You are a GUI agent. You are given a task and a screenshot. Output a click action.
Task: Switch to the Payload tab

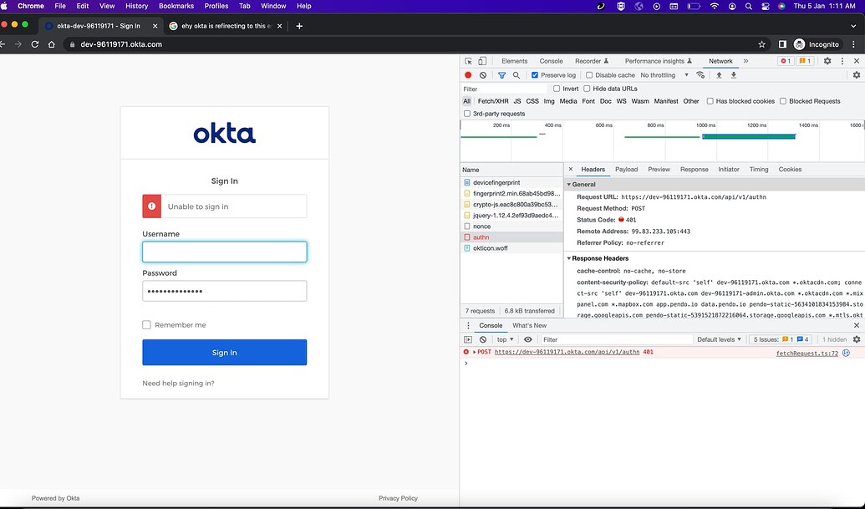point(626,170)
